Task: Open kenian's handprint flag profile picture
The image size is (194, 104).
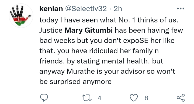Action: point(21,16)
